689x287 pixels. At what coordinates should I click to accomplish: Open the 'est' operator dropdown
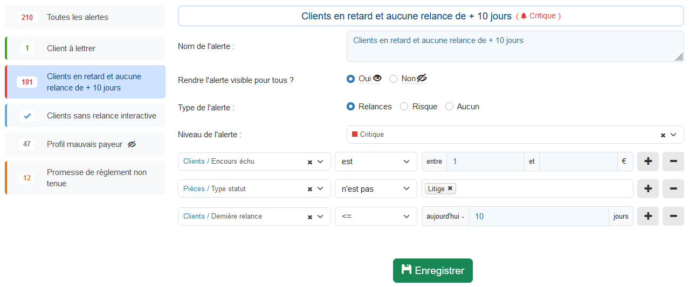[376, 162]
